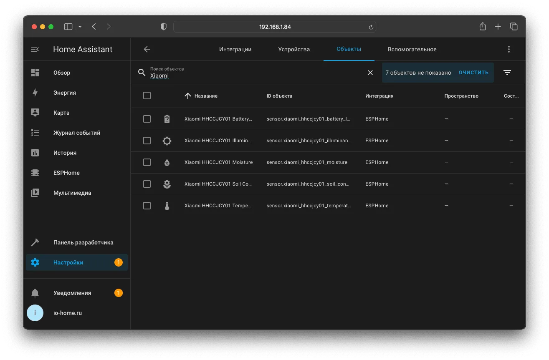Open the Панель разработчика hammer icon

35,242
